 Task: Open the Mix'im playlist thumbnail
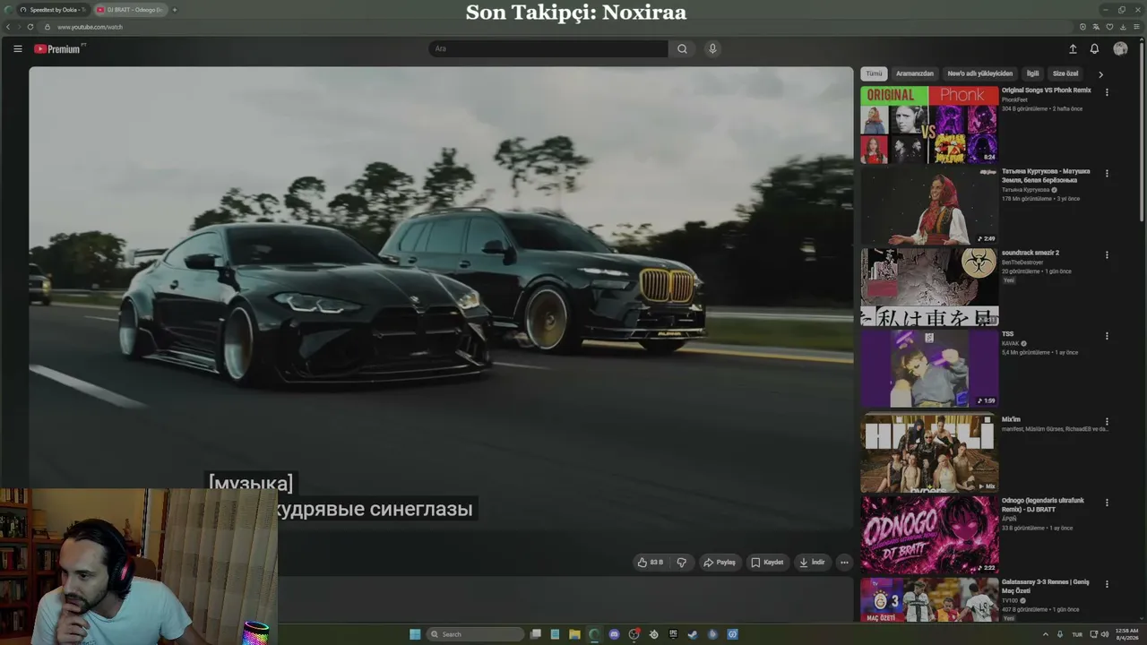[929, 453]
